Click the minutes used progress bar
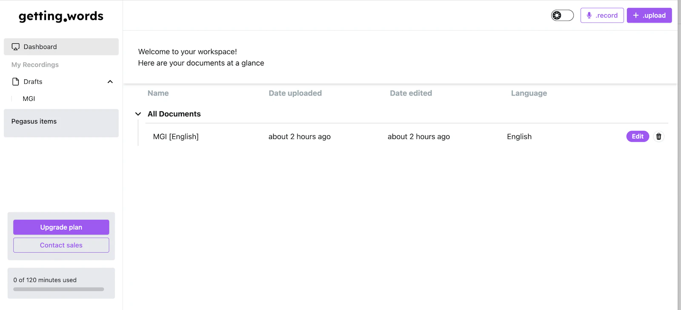 (x=59, y=289)
